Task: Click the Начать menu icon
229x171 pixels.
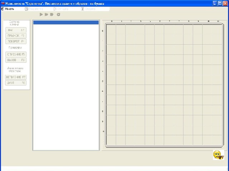Action: point(3,9)
